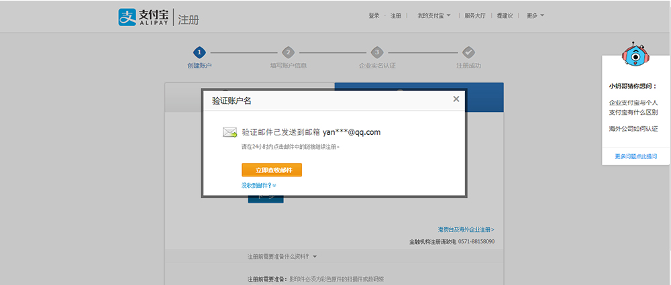Close the 验证账户名 dialog
The width and height of the screenshot is (671, 285).
click(x=456, y=99)
